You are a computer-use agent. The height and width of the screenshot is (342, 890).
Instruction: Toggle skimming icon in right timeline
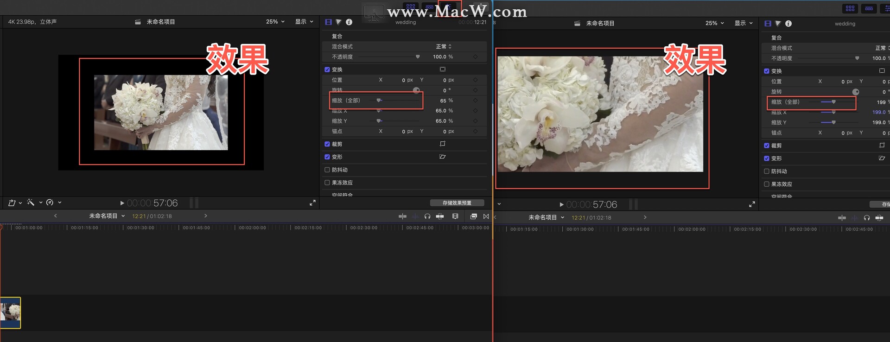(842, 218)
